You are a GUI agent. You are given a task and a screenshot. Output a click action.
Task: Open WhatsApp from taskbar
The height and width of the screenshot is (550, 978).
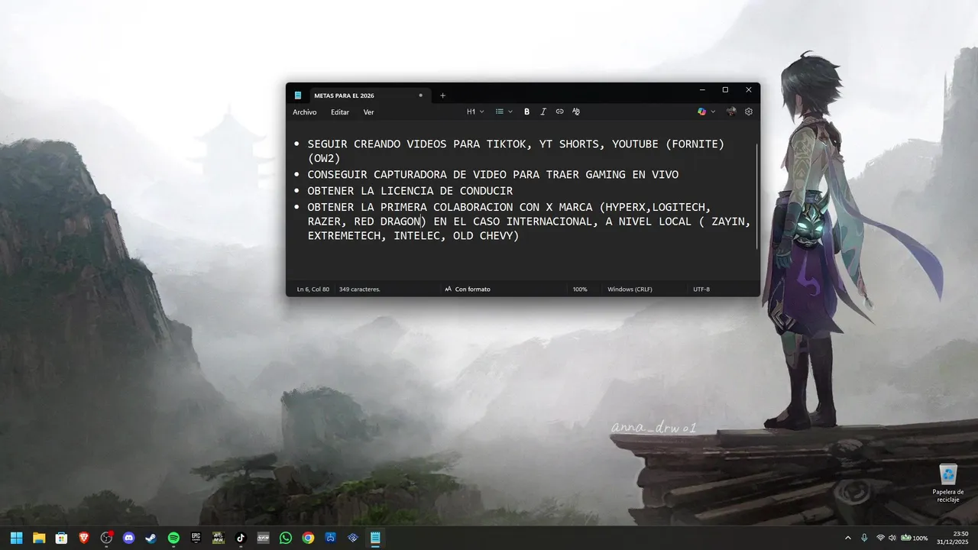[x=286, y=538]
